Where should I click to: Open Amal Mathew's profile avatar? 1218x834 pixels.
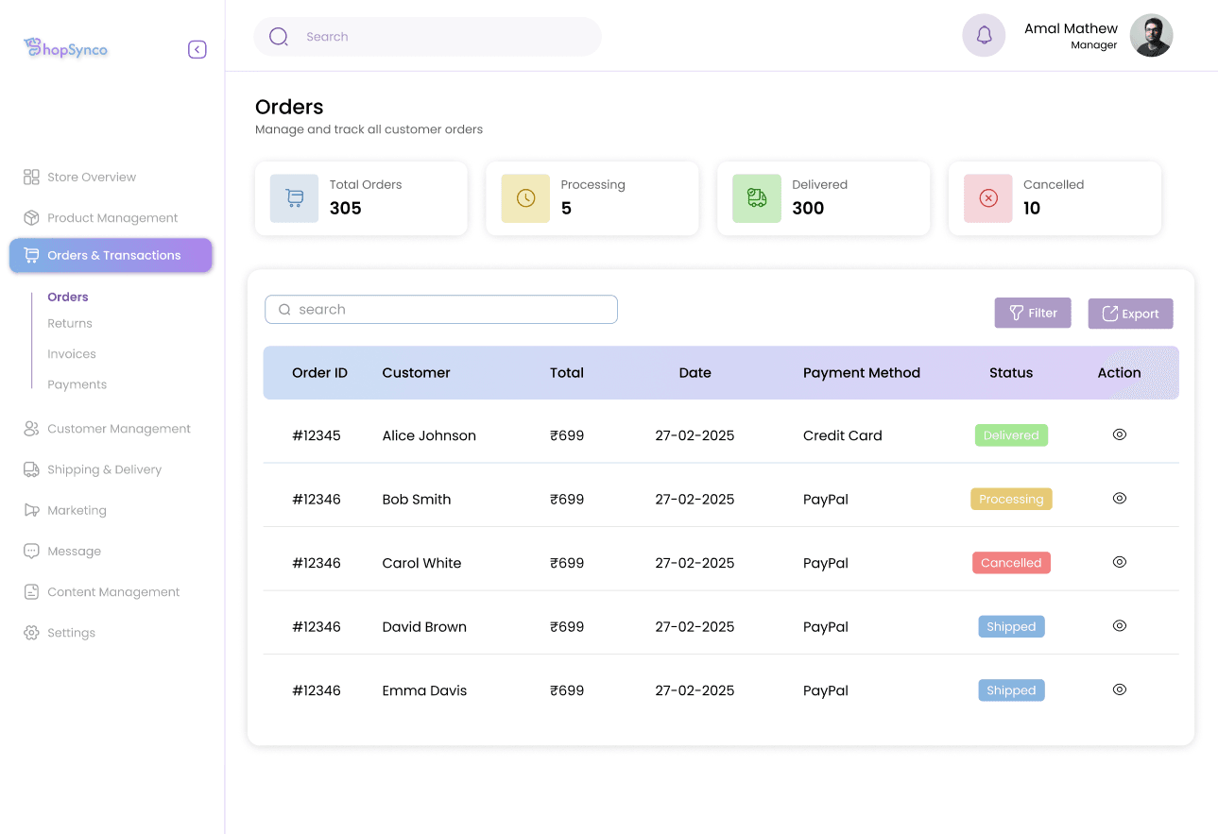click(x=1151, y=36)
